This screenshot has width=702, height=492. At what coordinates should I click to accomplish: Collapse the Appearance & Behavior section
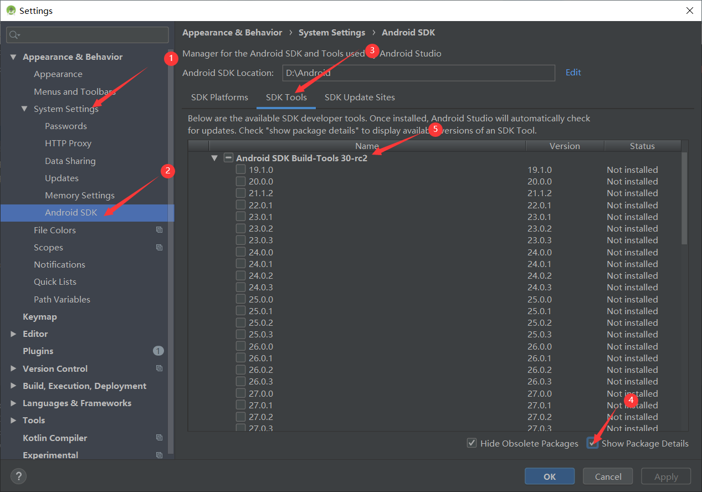[x=13, y=57]
